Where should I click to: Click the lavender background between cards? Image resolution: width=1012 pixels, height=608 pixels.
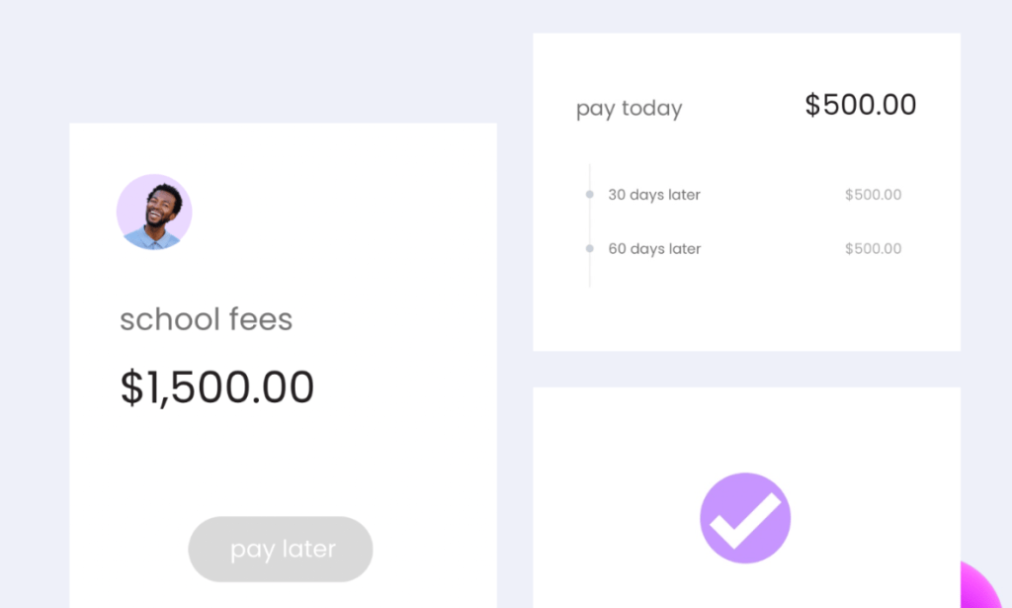(514, 297)
